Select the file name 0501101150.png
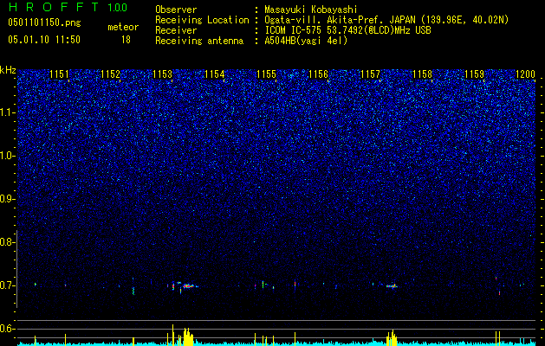The height and width of the screenshot is (346, 545). 44,23
